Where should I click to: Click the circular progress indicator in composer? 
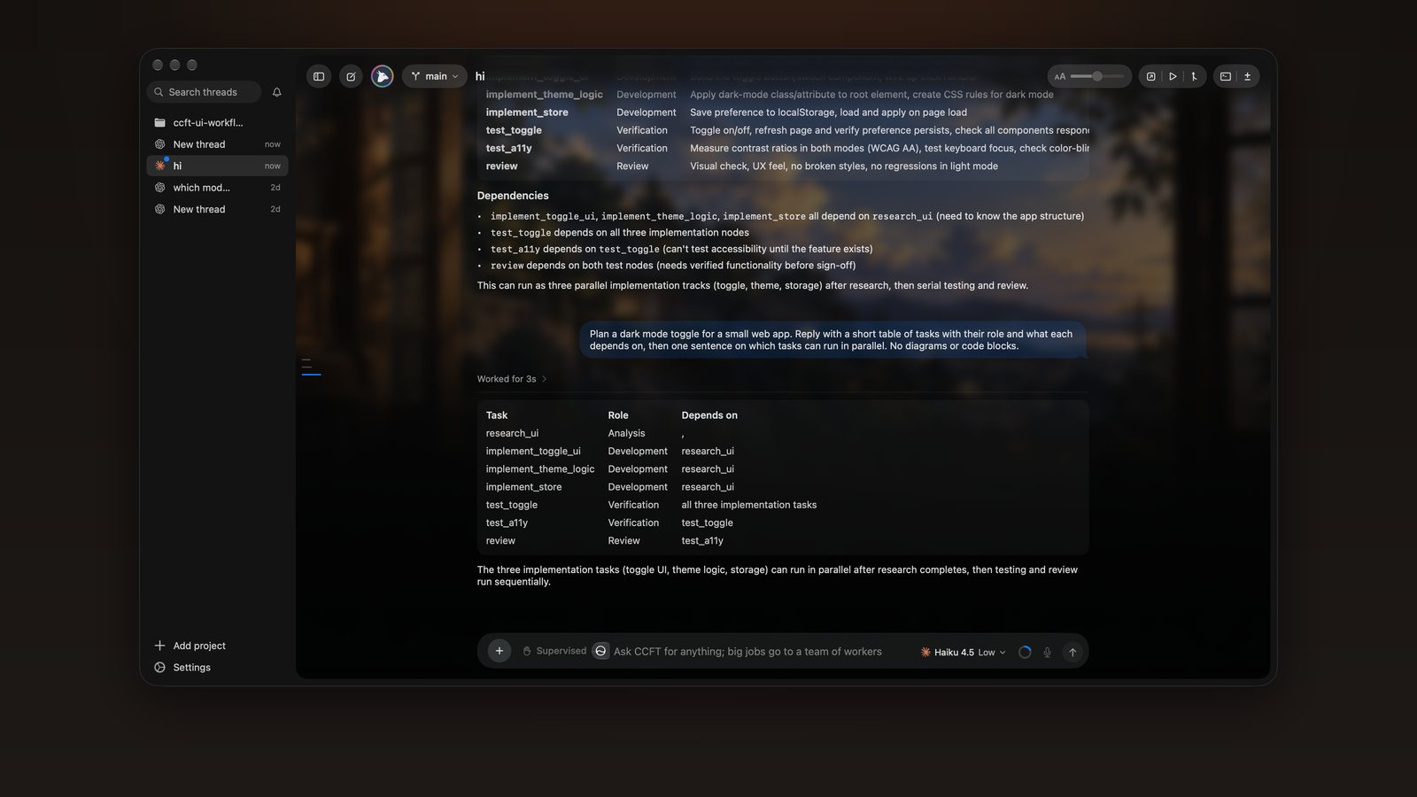pos(1025,653)
